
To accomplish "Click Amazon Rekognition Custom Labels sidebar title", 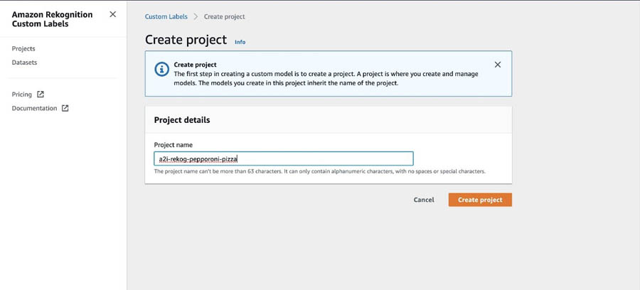I will point(52,19).
